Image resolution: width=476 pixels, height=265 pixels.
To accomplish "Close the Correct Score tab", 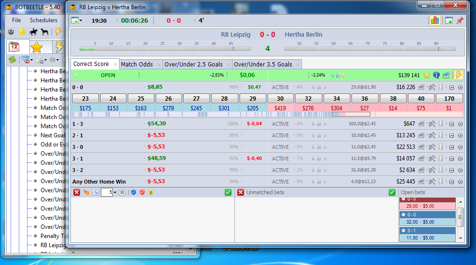I will (x=115, y=64).
